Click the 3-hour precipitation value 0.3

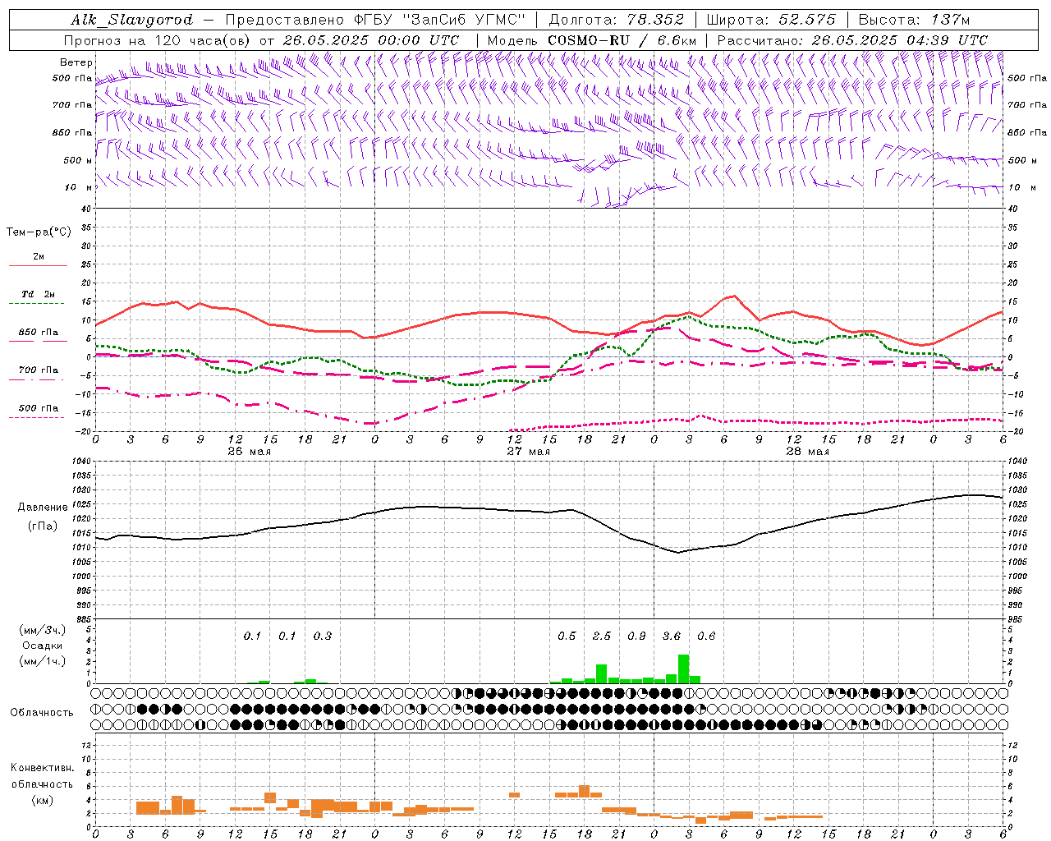tap(323, 636)
